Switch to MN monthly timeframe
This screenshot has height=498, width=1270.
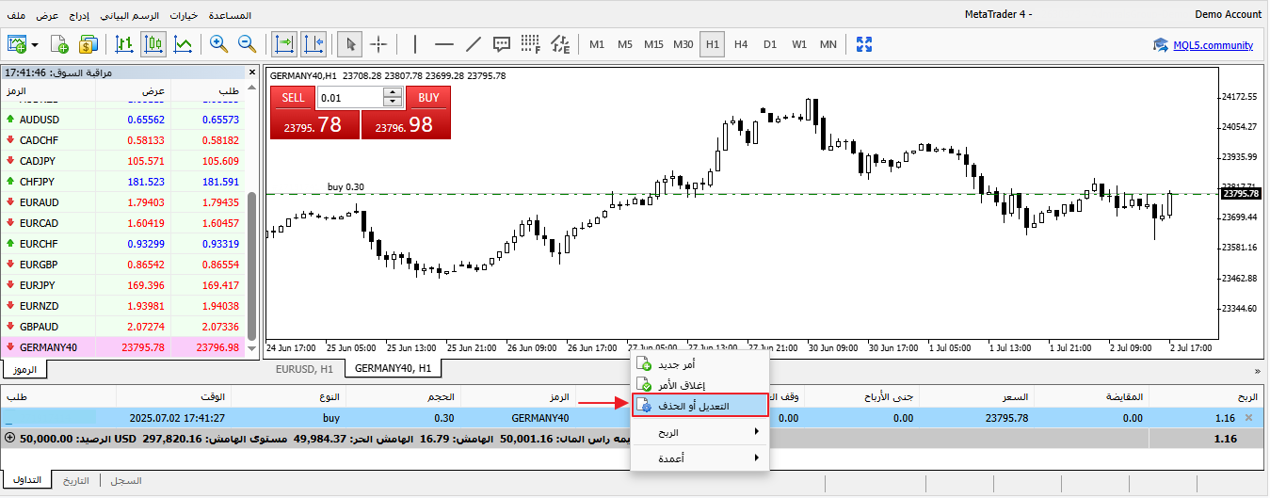click(828, 44)
